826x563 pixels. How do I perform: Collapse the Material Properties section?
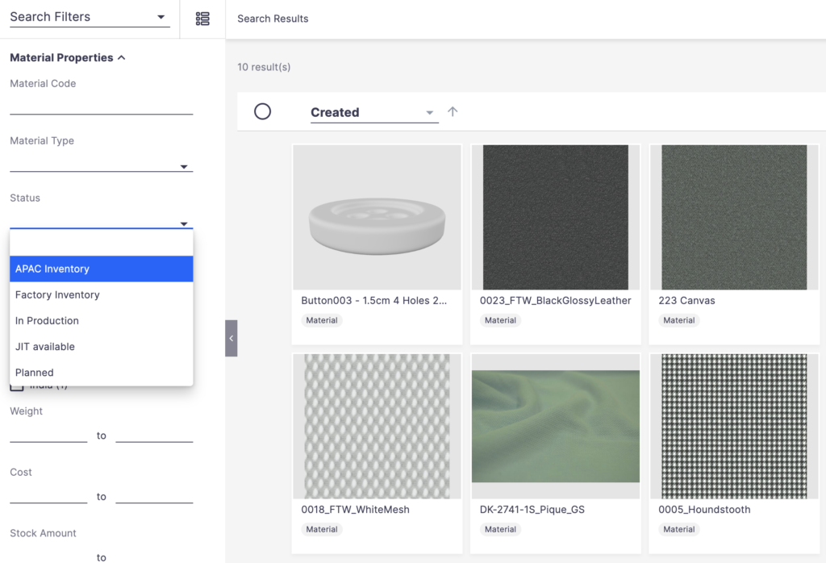121,58
